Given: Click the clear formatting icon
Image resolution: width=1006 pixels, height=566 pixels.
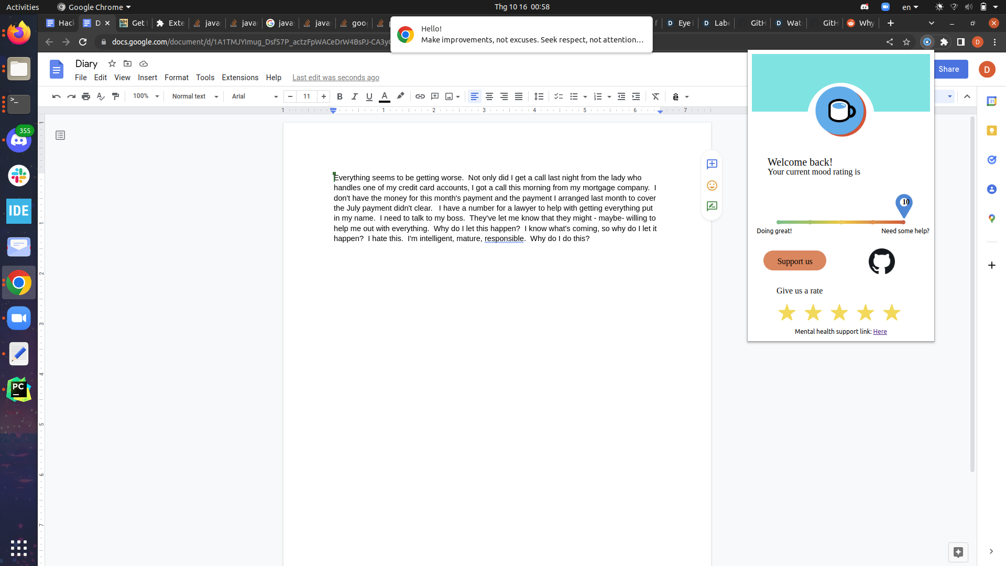Looking at the screenshot, I should click(x=655, y=96).
